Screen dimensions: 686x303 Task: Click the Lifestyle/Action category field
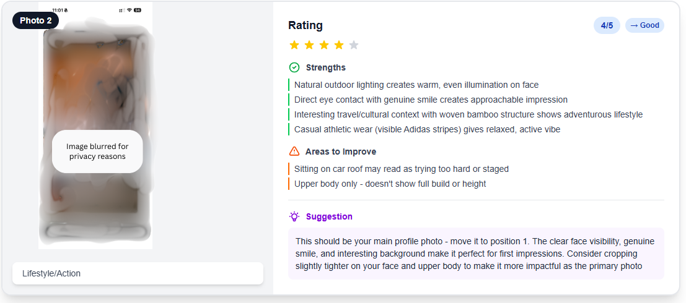tap(138, 273)
